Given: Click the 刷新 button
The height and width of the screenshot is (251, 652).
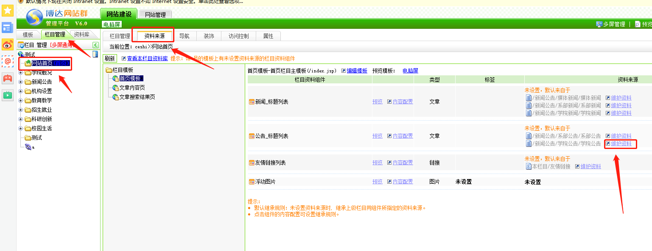Looking at the screenshot, I should point(109,58).
